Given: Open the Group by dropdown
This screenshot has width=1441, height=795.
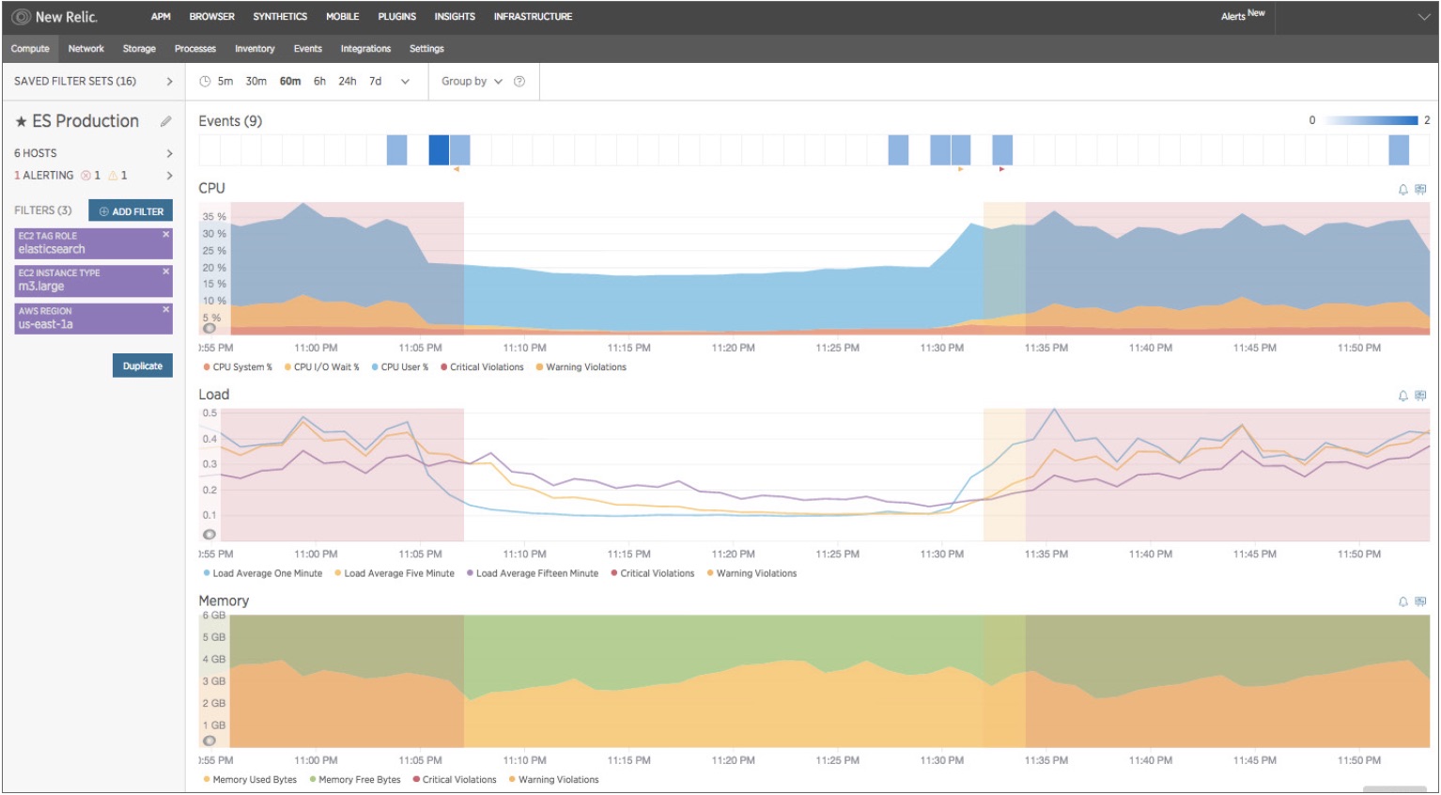Looking at the screenshot, I should point(473,82).
